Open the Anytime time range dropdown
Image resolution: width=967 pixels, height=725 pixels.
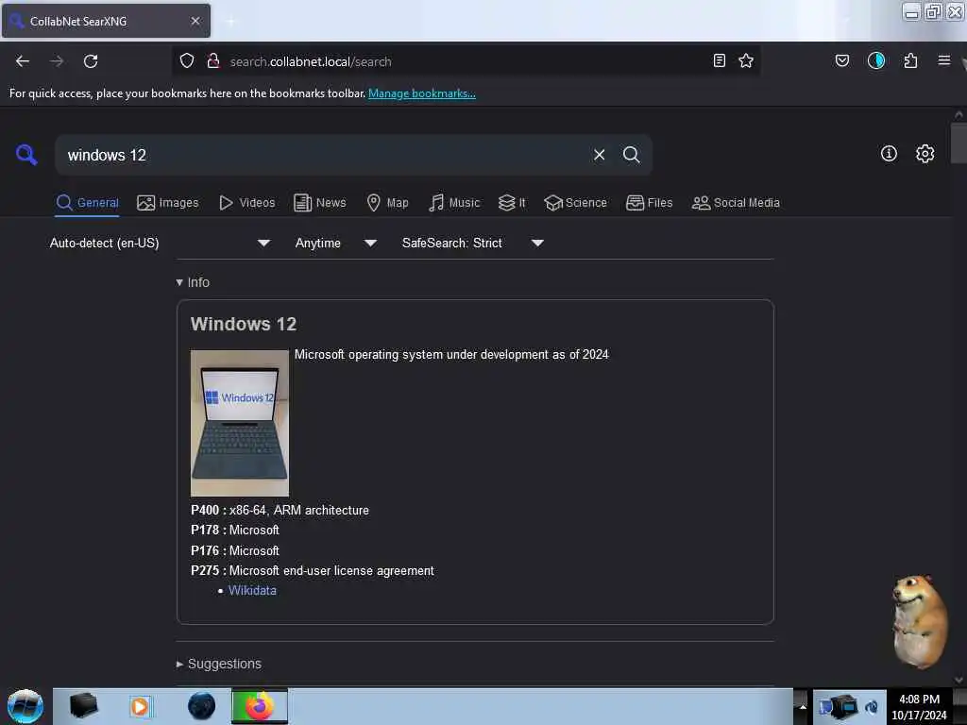pos(335,243)
